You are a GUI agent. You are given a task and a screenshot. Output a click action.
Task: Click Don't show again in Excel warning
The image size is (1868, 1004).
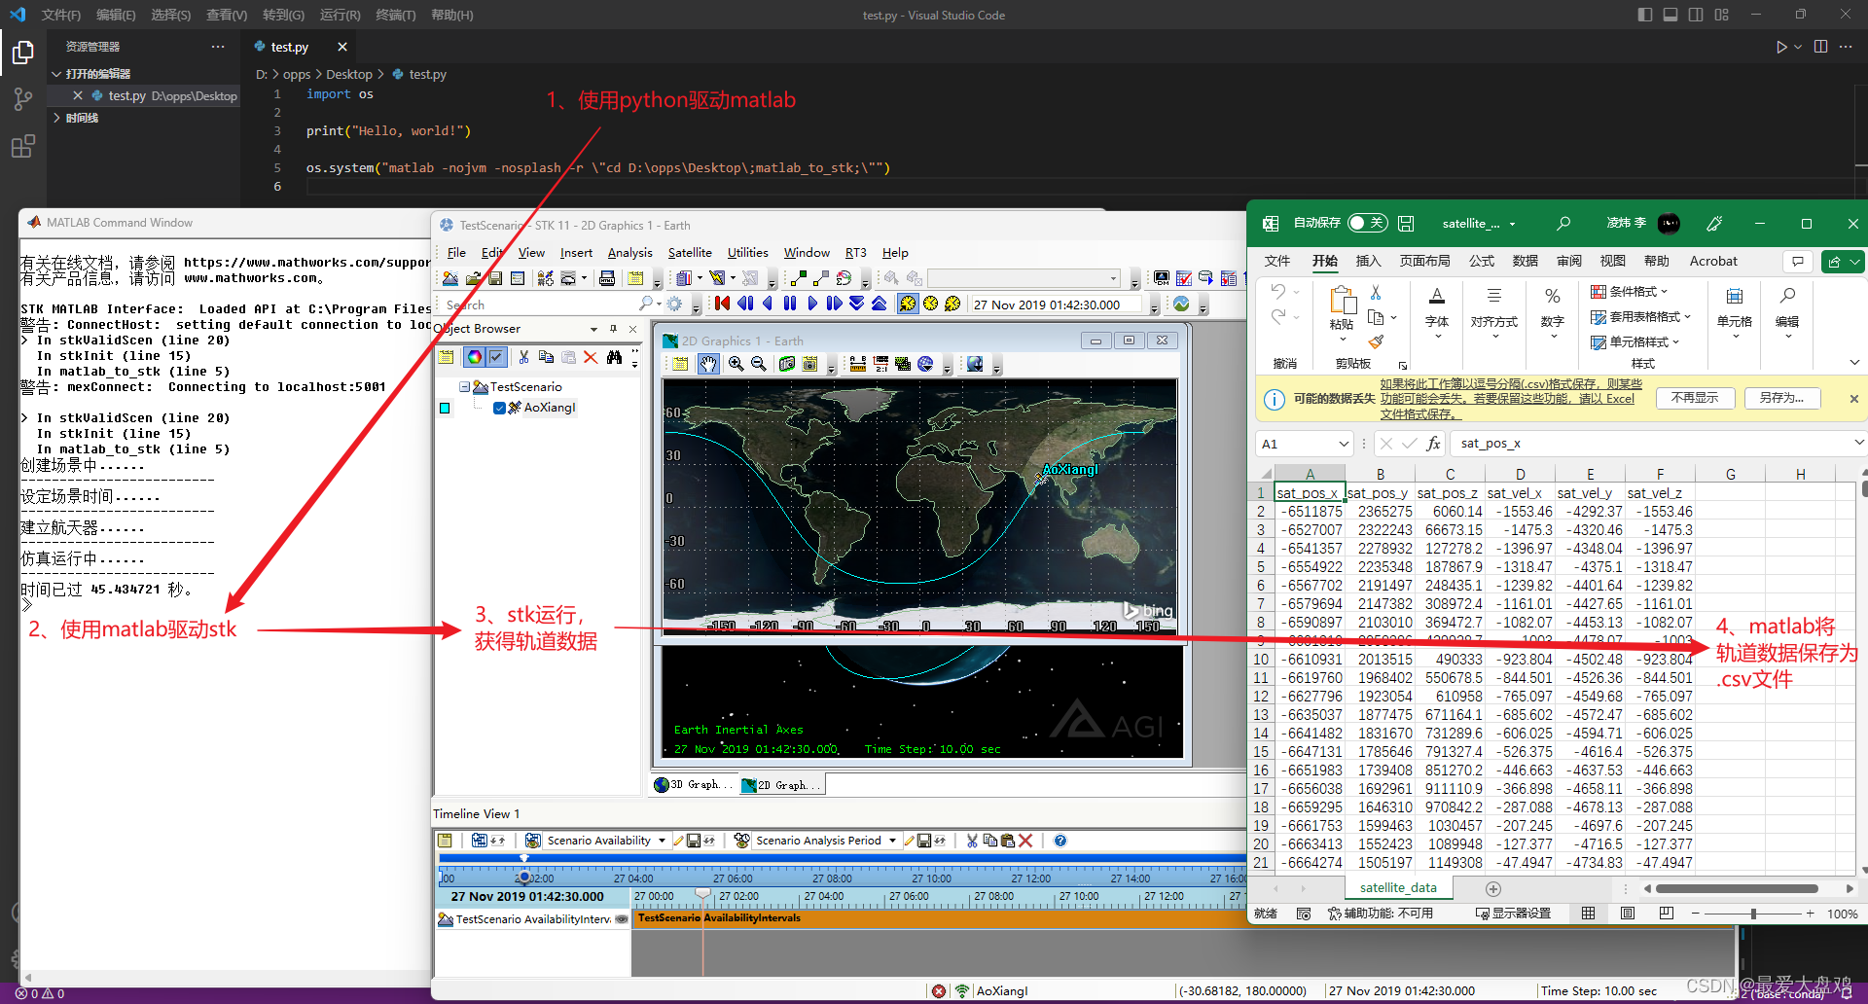1694,398
